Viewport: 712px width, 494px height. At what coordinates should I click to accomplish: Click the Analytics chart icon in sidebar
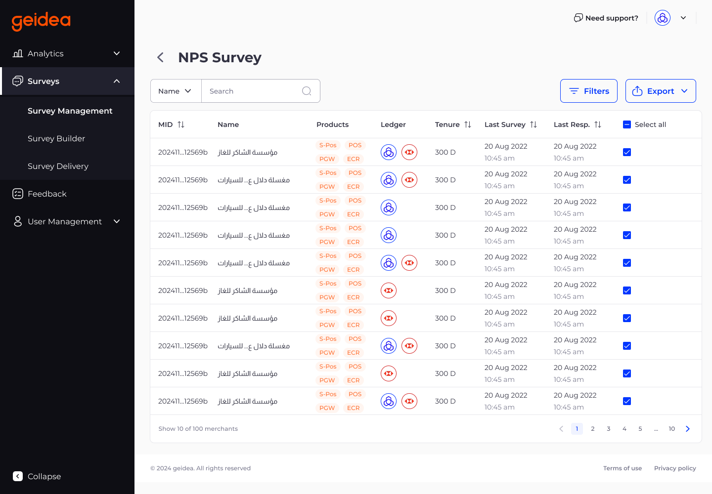tap(18, 53)
